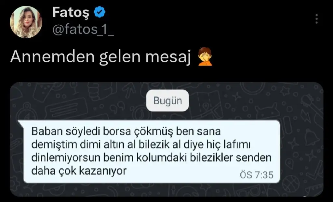The height and width of the screenshot is (202, 333).
Task: Click the ÖS 7:35 message timestamp
Action: click(257, 175)
